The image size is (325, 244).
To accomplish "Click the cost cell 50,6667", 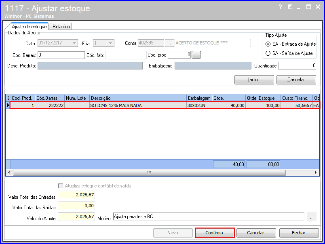I will 297,105.
